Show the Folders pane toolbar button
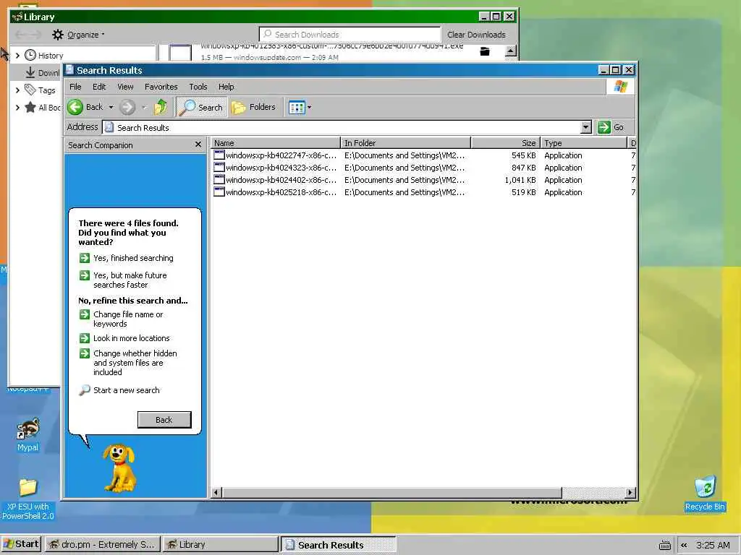 [254, 107]
